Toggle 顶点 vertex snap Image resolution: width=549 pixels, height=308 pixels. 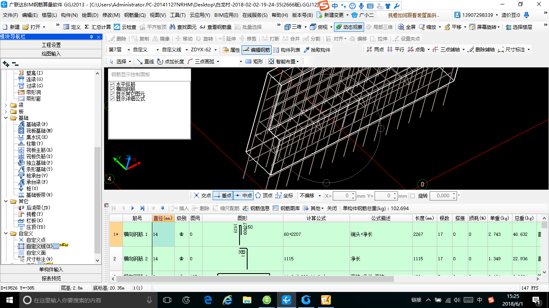pos(264,196)
